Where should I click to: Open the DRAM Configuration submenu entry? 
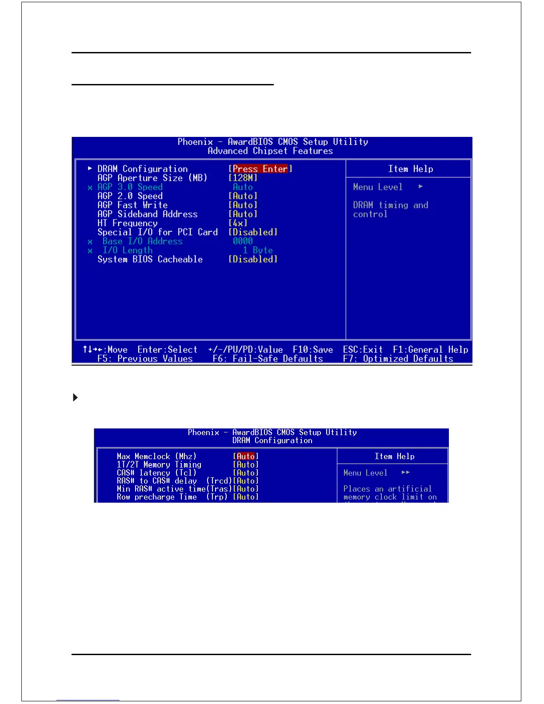coord(143,169)
